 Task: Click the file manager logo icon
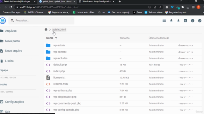point(3,21)
